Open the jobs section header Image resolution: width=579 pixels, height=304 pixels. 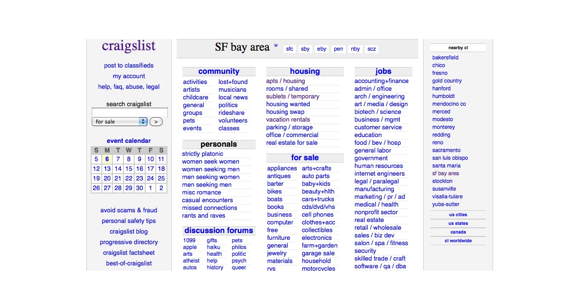tap(383, 71)
